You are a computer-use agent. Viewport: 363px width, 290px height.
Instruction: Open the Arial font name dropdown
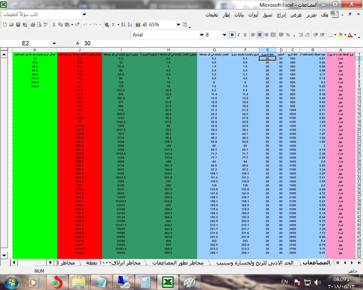(202, 35)
